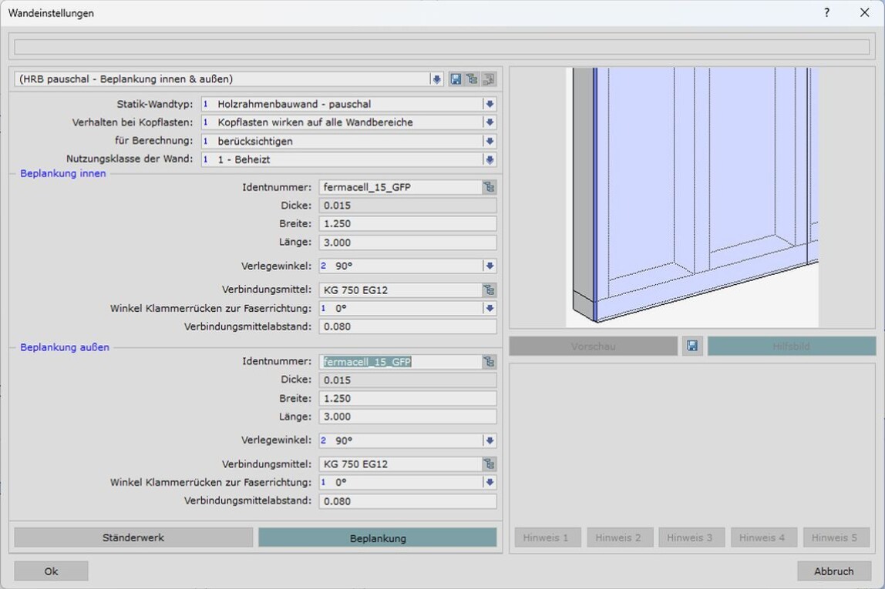Screen dimensions: 885x589
Task: Click the Beplankung innen section heading
Action: (x=63, y=173)
